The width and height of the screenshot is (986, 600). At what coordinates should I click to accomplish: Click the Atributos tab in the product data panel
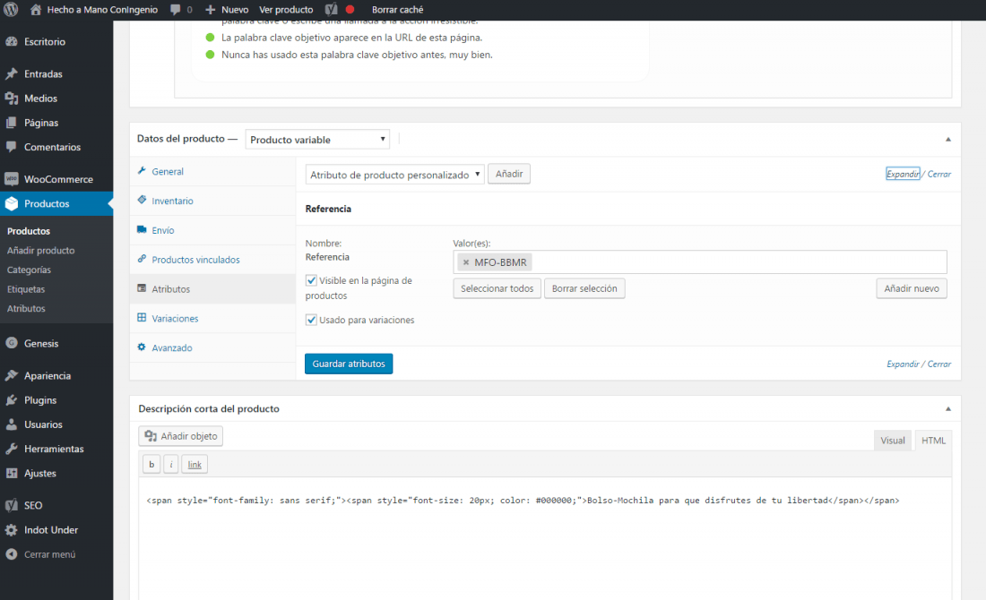[x=212, y=289]
